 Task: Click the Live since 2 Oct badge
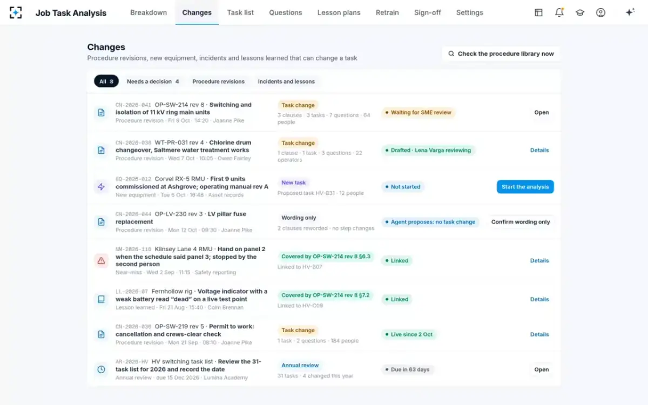coord(409,334)
